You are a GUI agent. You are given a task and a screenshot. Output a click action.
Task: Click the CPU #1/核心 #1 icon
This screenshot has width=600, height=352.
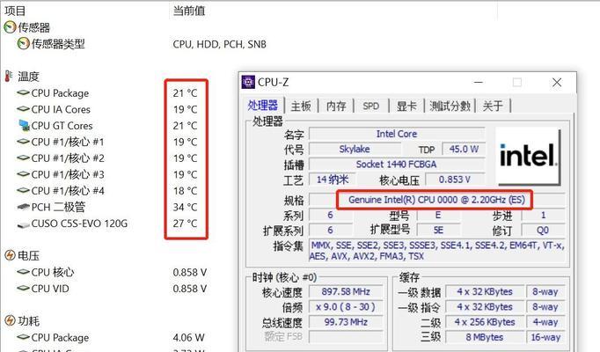(x=24, y=142)
